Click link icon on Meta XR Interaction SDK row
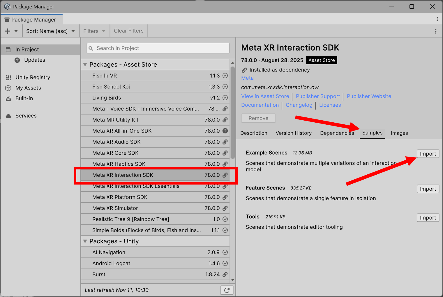This screenshot has width=443, height=297. pos(225,175)
